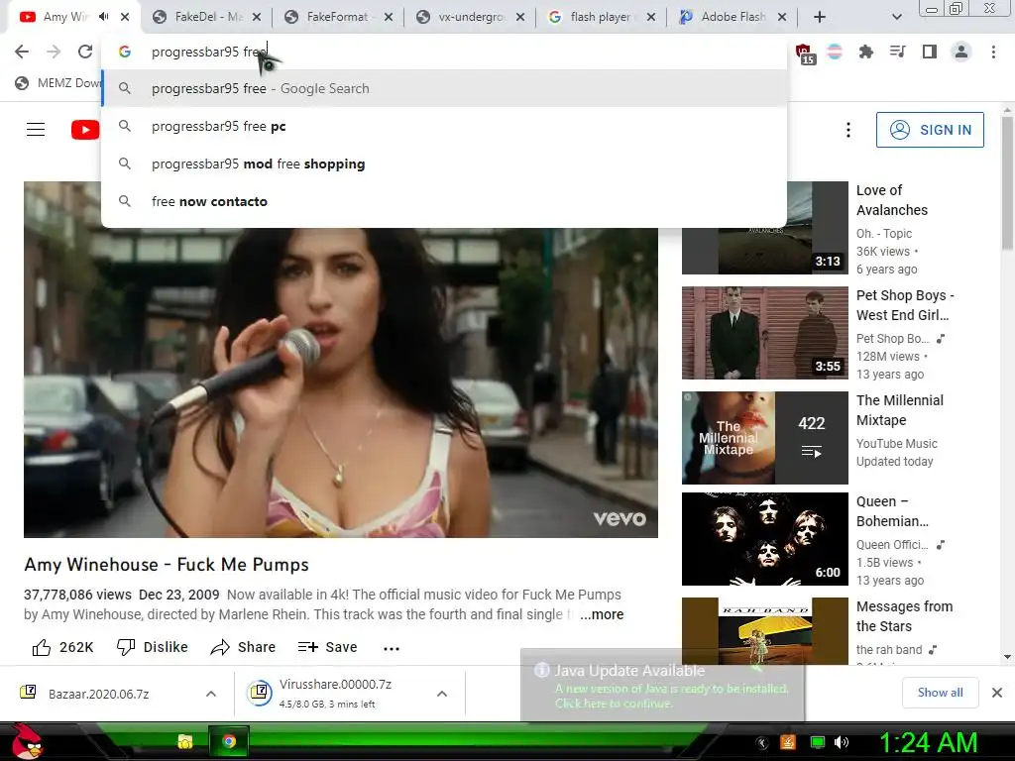
Task: Open Chrome's three-dot menu
Action: point(993,52)
